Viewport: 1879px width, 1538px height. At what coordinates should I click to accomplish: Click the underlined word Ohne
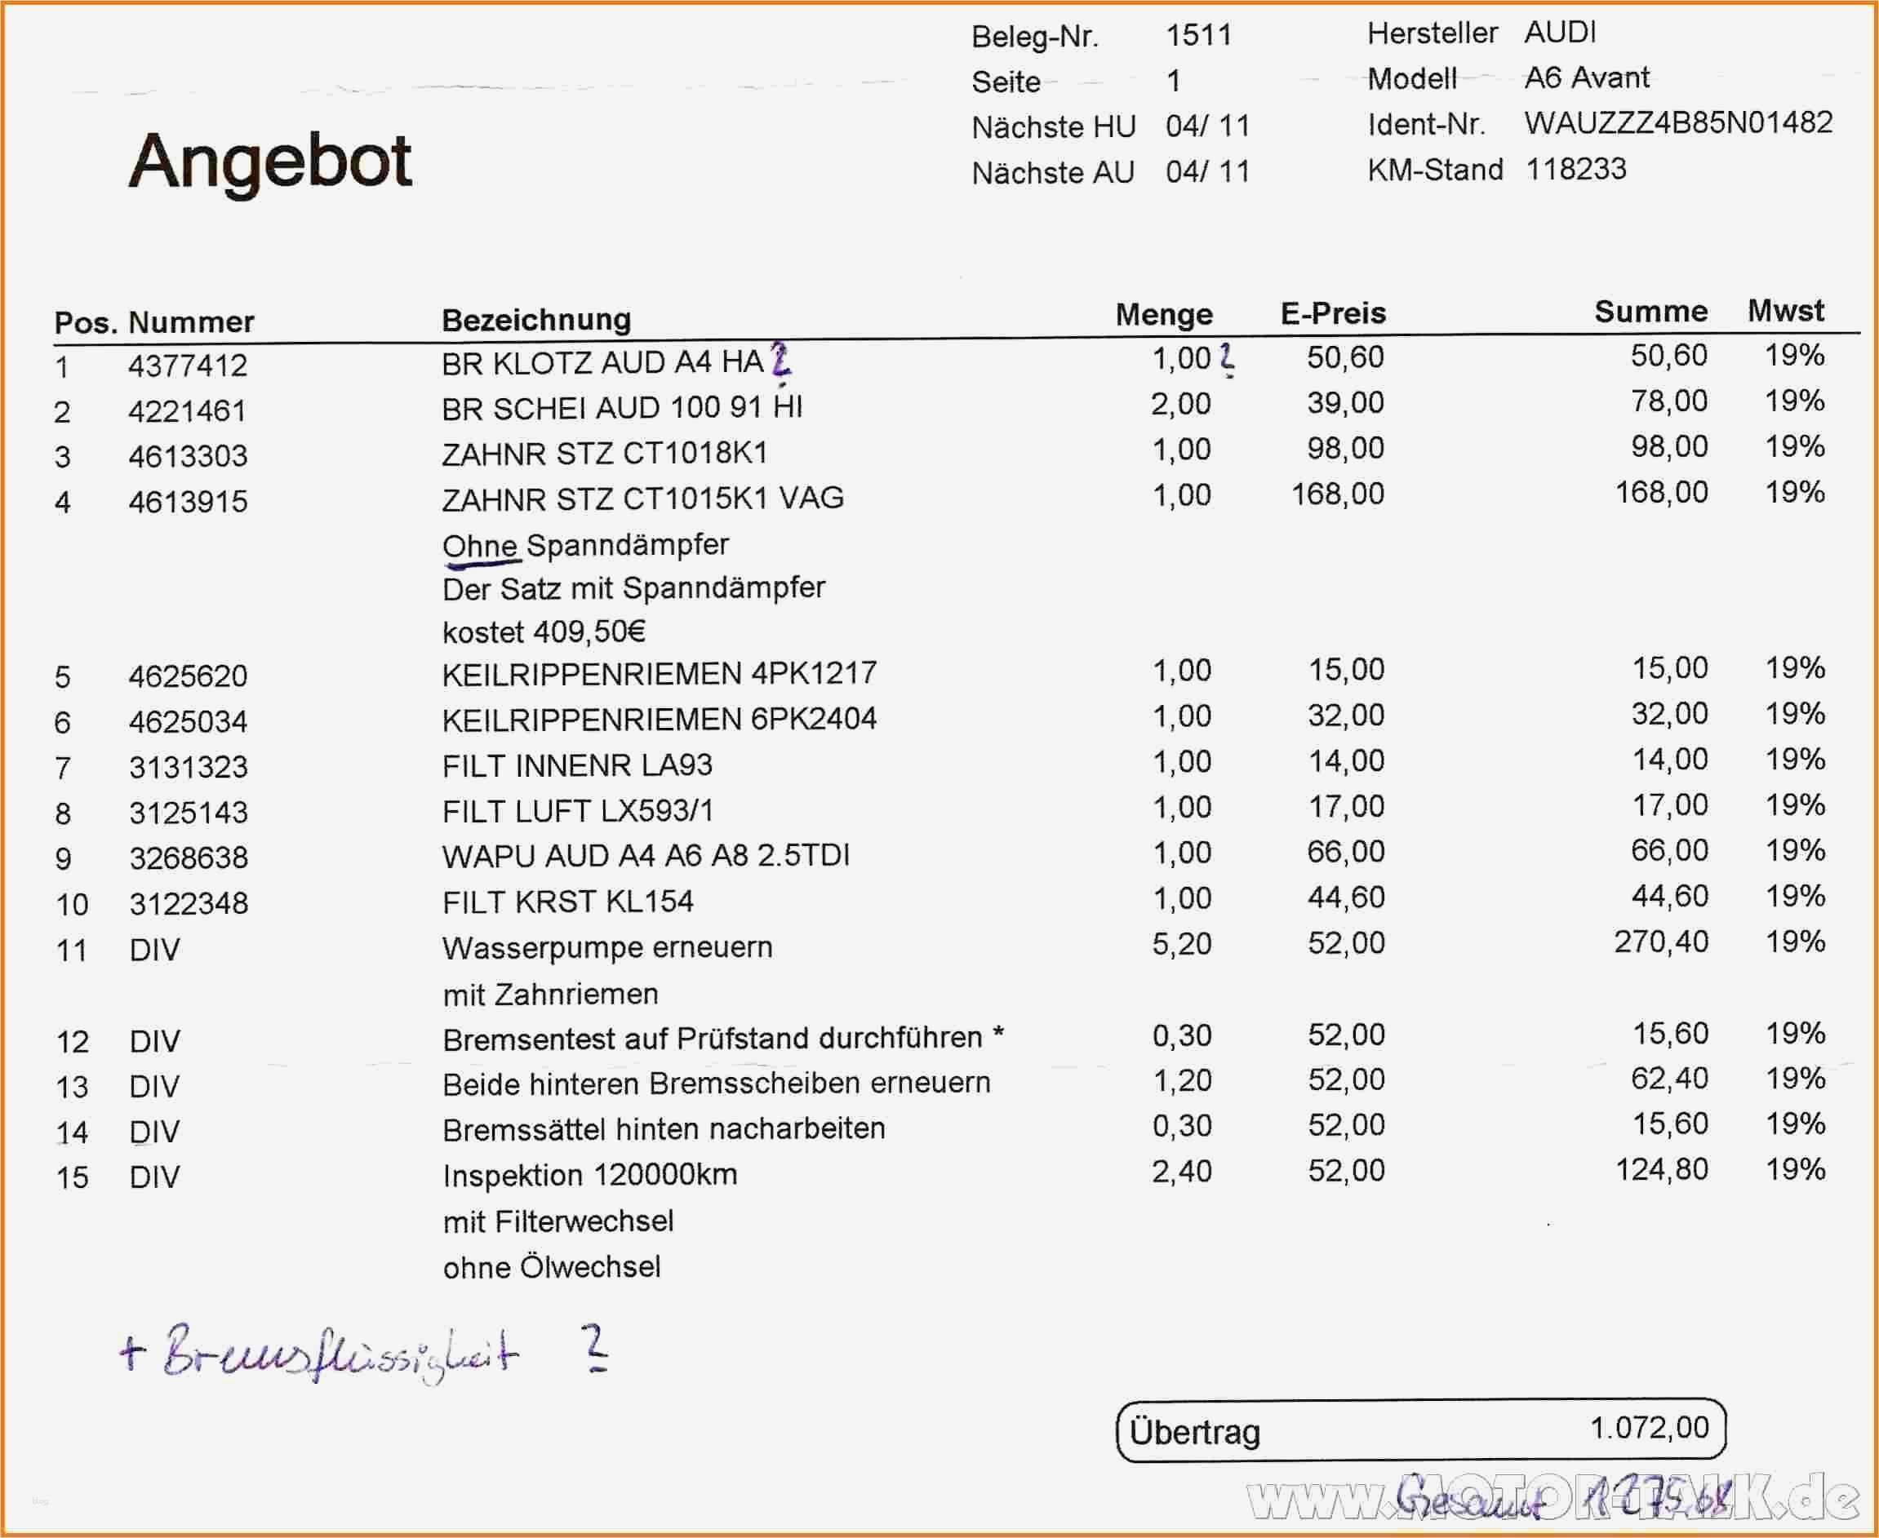[479, 546]
